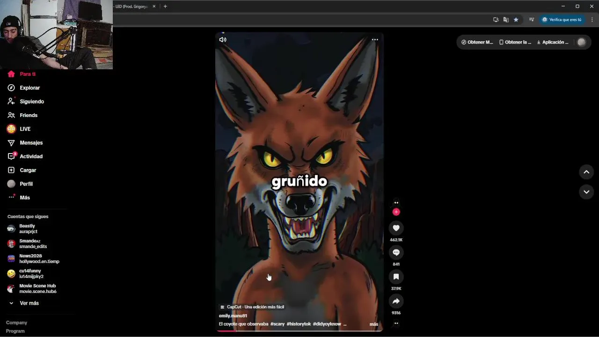Viewport: 599px width, 337px height.
Task: Expand video caption with más
Action: point(374,324)
